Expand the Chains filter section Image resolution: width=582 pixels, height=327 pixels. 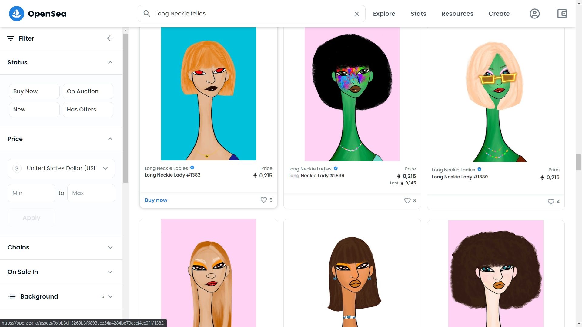click(x=61, y=247)
